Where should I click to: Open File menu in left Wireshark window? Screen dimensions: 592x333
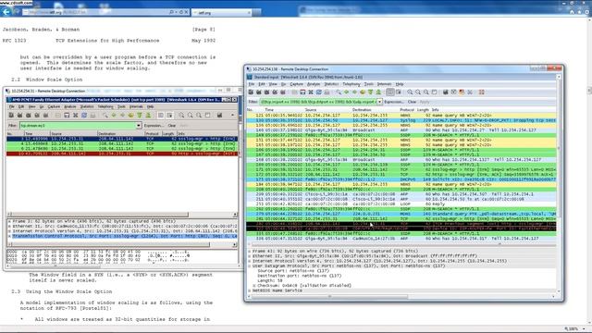click(12, 107)
